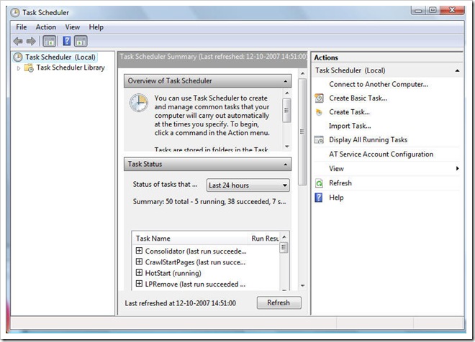Toggle the Show/Hide Action Pane toolbar icon

[81, 41]
